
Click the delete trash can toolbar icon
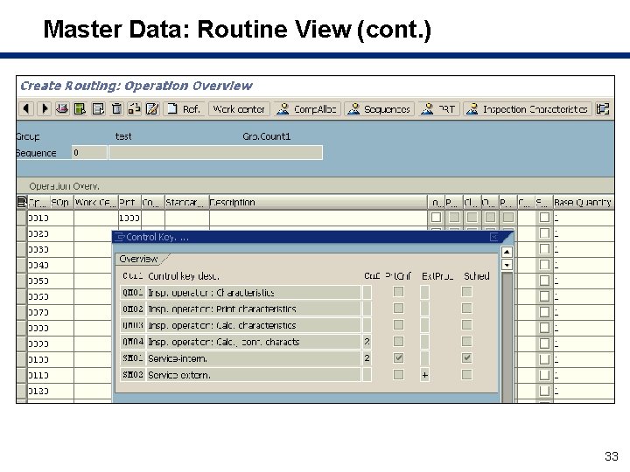pyautogui.click(x=116, y=108)
